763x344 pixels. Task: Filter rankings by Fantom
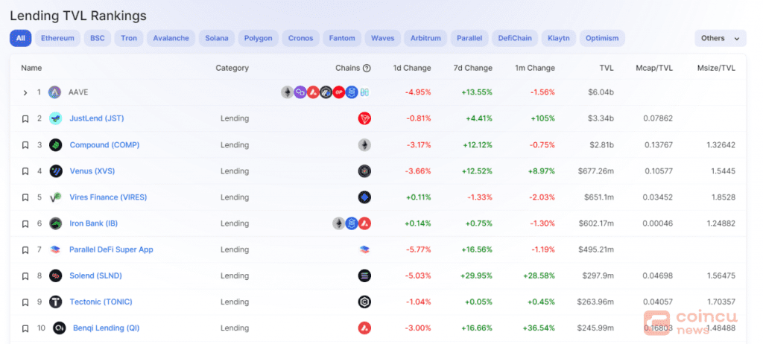point(342,38)
